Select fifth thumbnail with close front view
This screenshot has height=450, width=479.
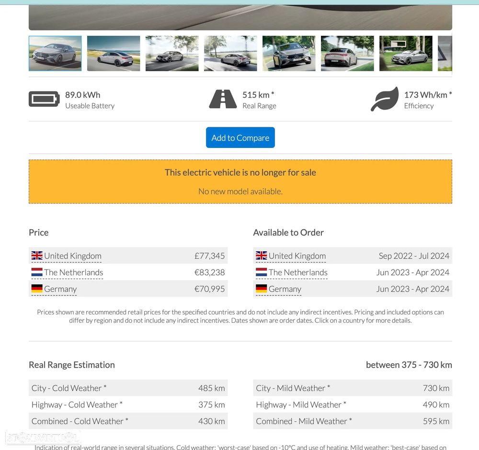(289, 54)
